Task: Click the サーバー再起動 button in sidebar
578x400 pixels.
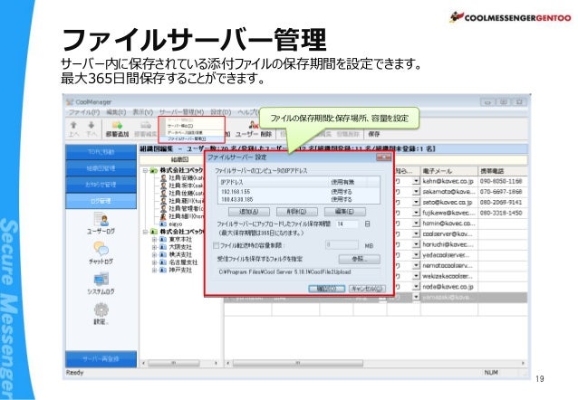Action: [x=101, y=359]
